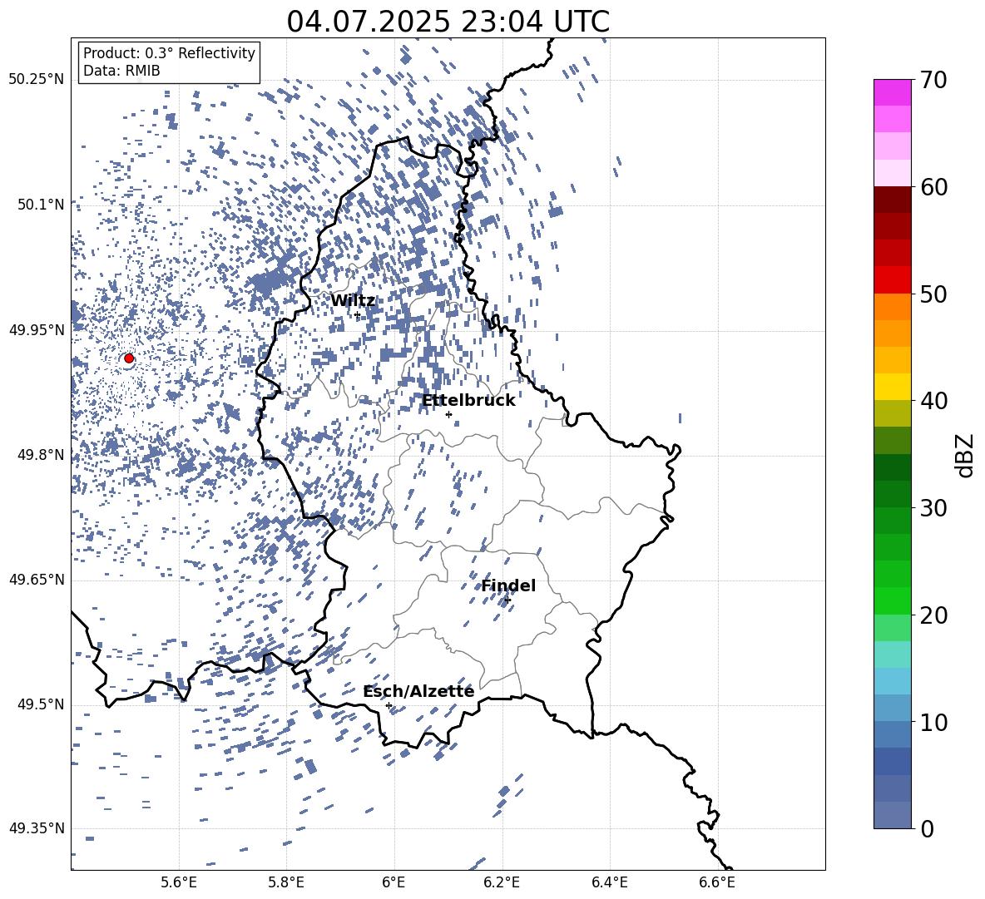Viewport: 985px width, 899px height.
Task: Click the 10 tick on colorbar
Action: [x=933, y=722]
